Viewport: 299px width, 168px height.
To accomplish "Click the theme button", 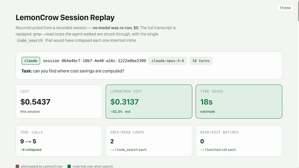I will pyautogui.click(x=285, y=8).
